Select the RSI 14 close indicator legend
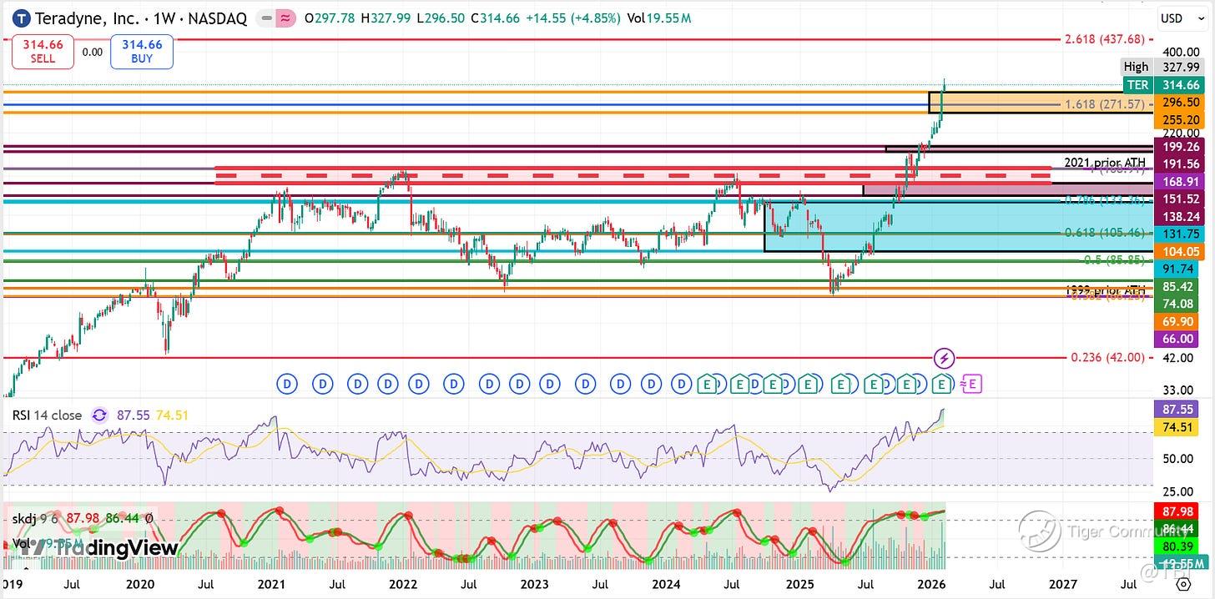The width and height of the screenshot is (1215, 599). [x=46, y=415]
